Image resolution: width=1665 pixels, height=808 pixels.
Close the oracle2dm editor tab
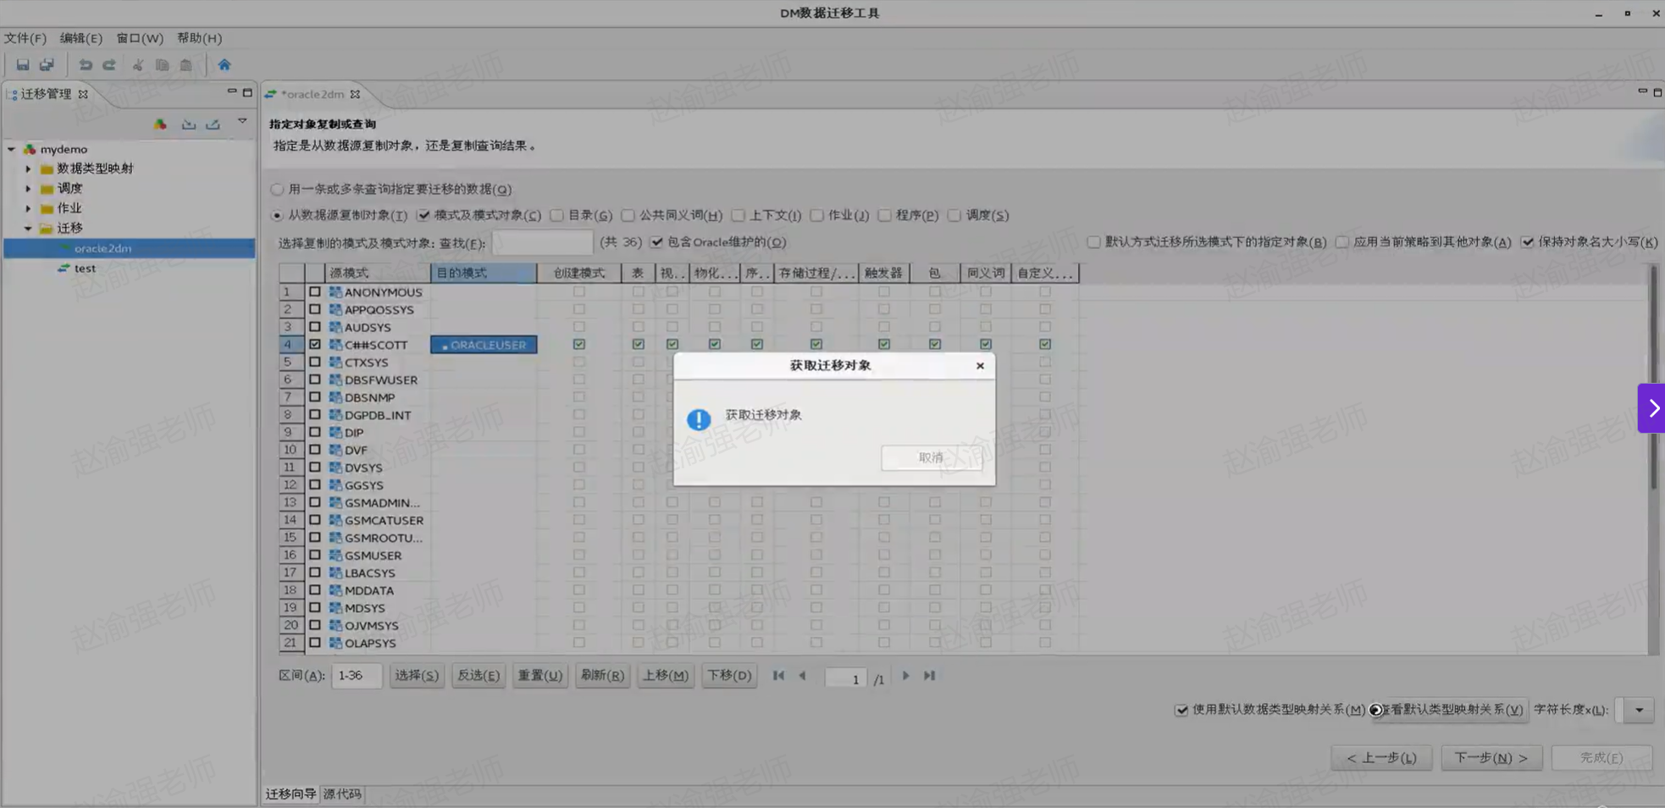(355, 94)
